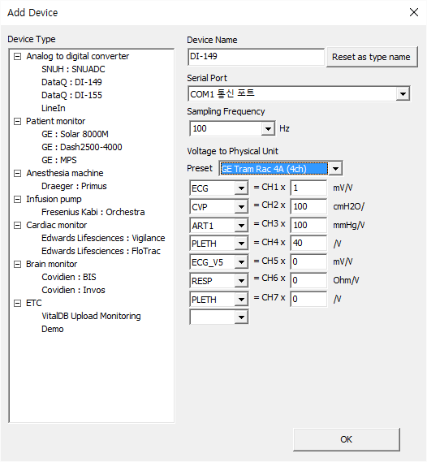Open the CH4 PLETH type dropdown
Image resolution: width=427 pixels, height=462 pixels.
pyautogui.click(x=241, y=244)
